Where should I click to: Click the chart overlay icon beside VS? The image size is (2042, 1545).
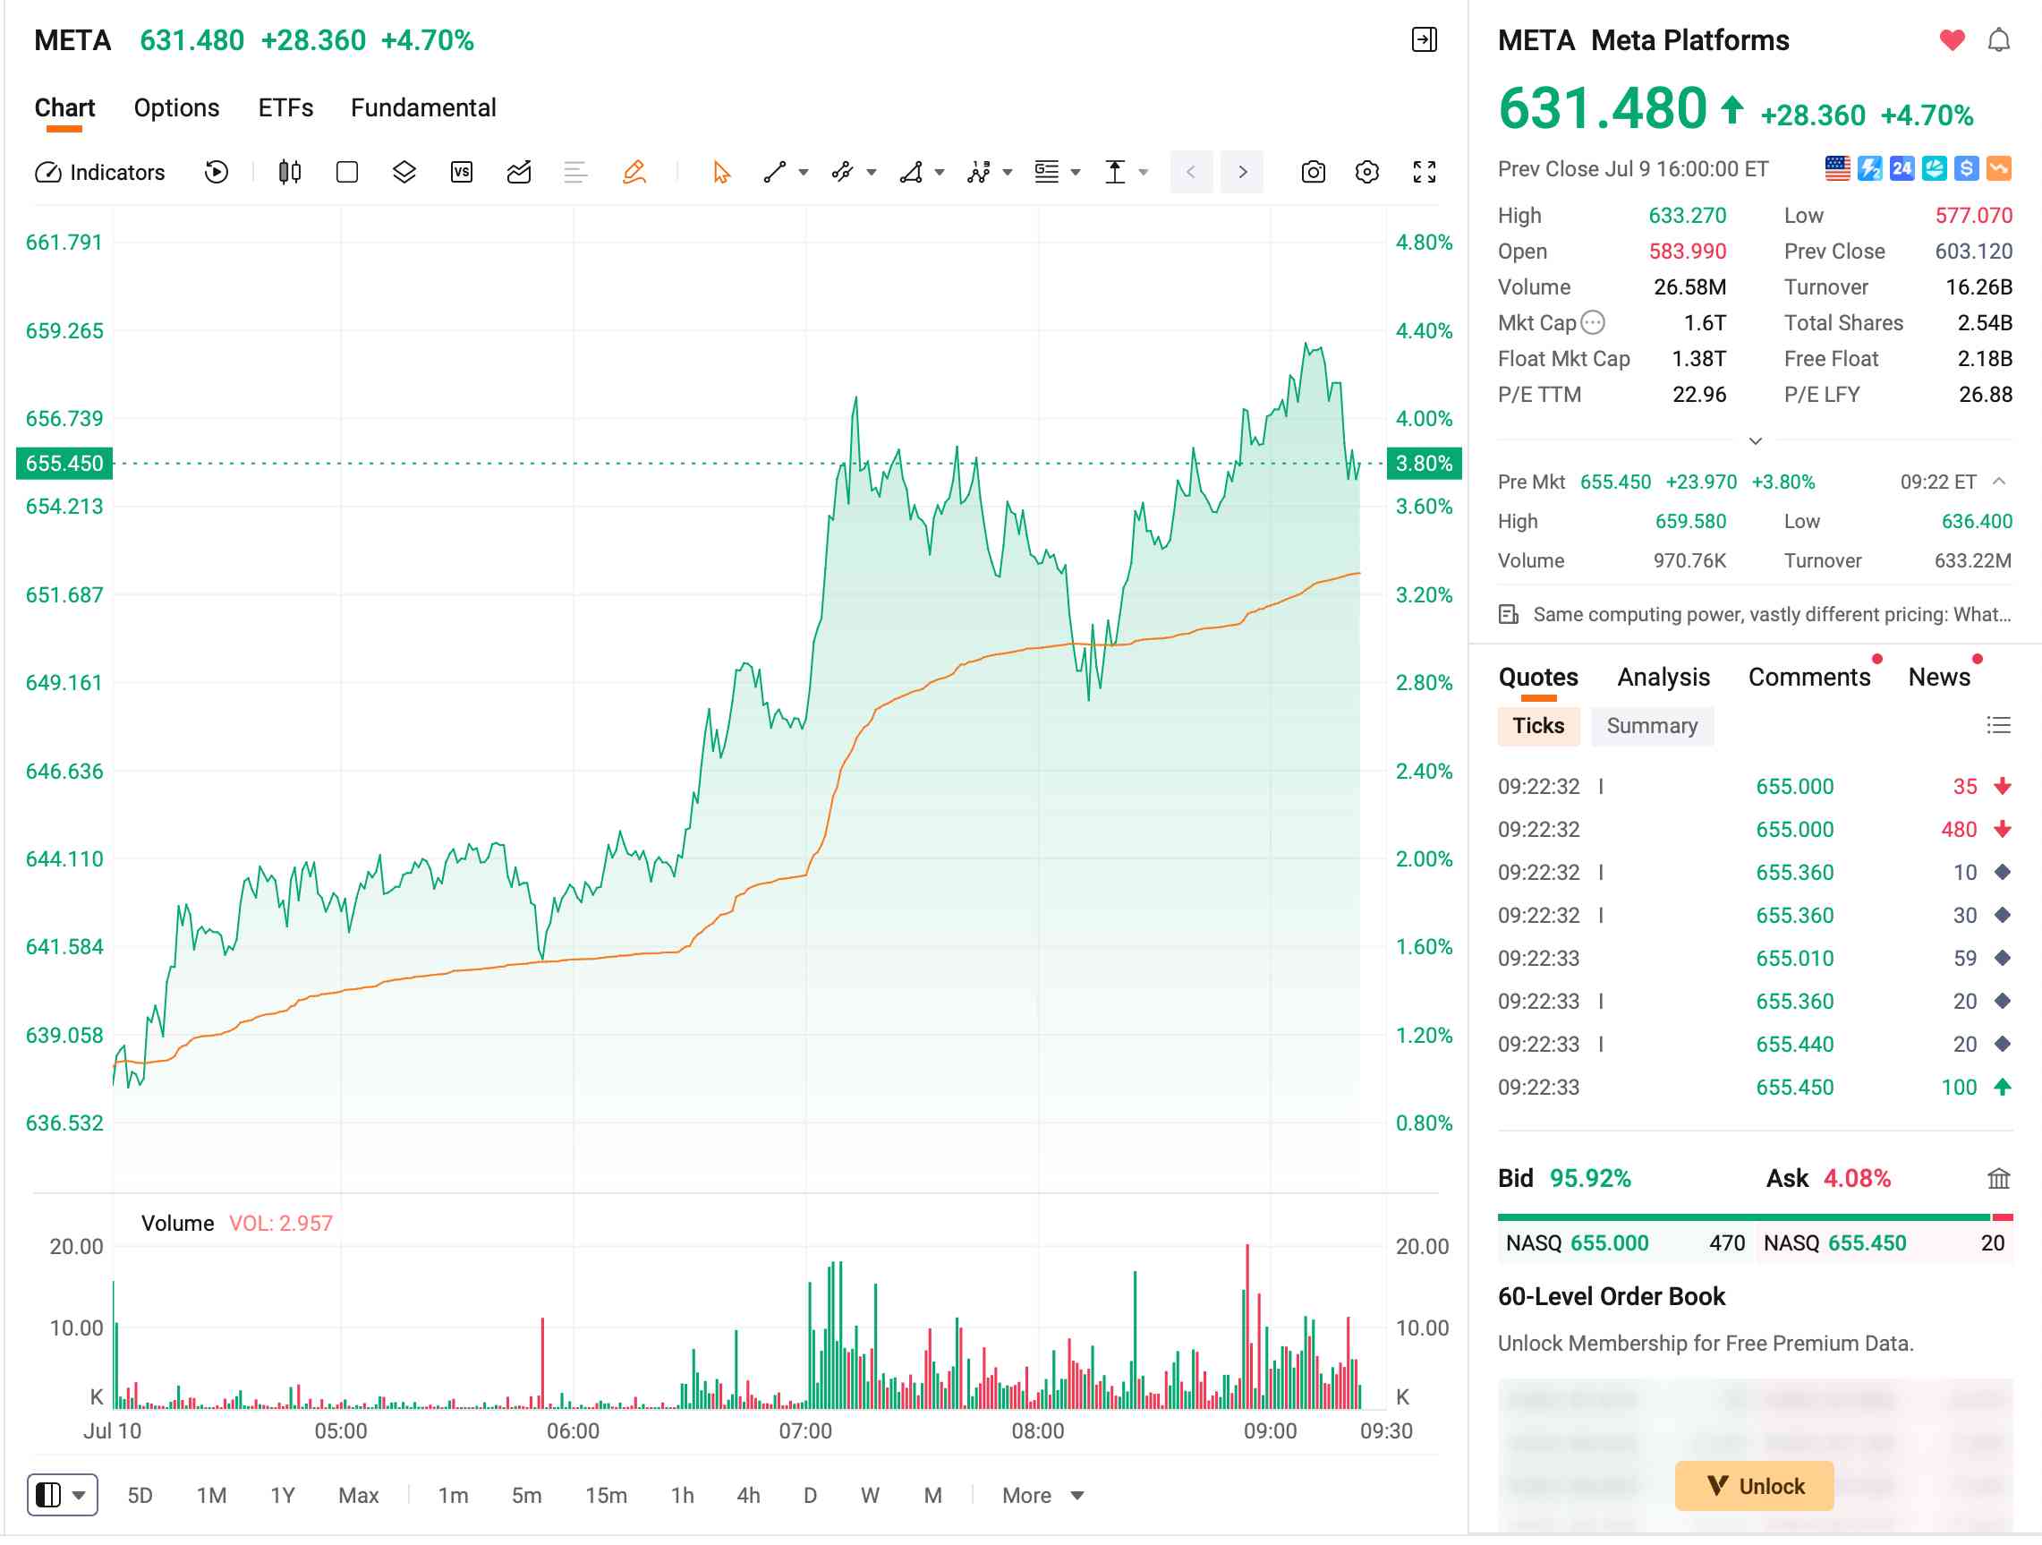pyautogui.click(x=519, y=173)
